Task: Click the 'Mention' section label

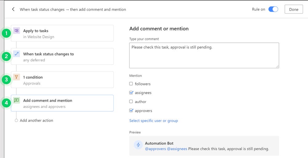Action: [x=135, y=76]
